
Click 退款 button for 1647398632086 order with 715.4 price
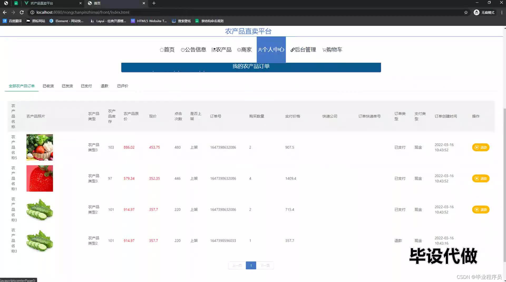click(481, 210)
